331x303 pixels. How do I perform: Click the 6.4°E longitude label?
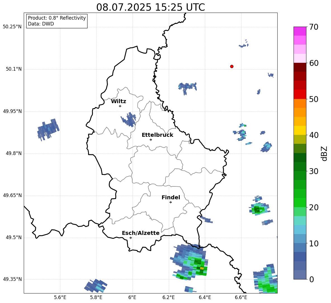pos(205,297)
